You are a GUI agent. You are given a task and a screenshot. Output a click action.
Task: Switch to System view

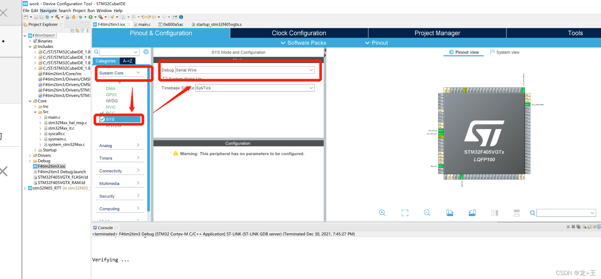click(x=505, y=52)
